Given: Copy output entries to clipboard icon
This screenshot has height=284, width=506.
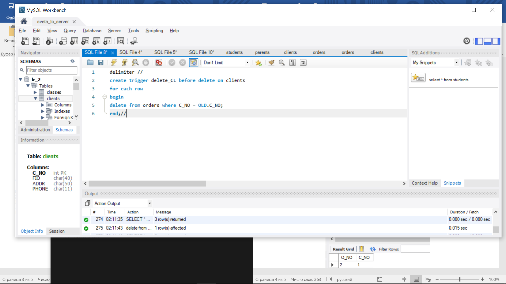Looking at the screenshot, I should pos(88,203).
